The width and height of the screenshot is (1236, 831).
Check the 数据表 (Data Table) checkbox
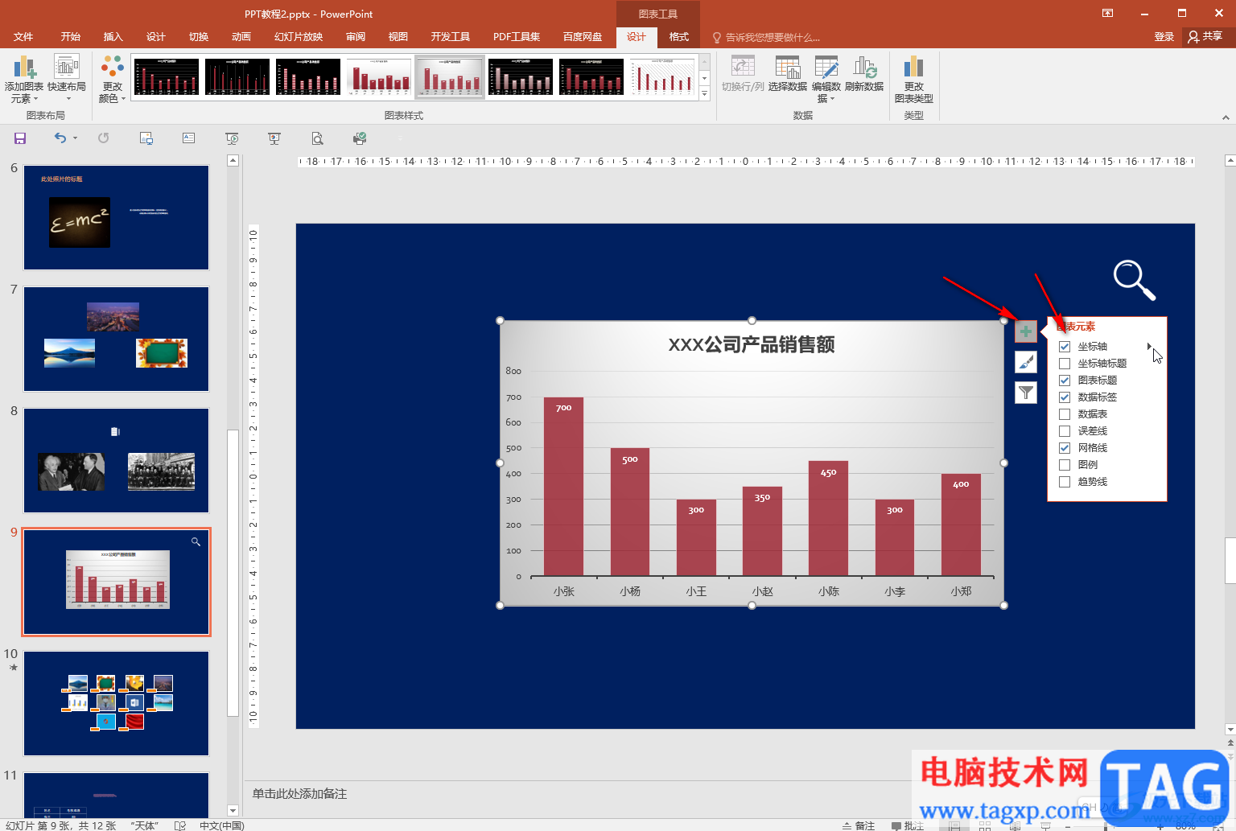(1065, 414)
